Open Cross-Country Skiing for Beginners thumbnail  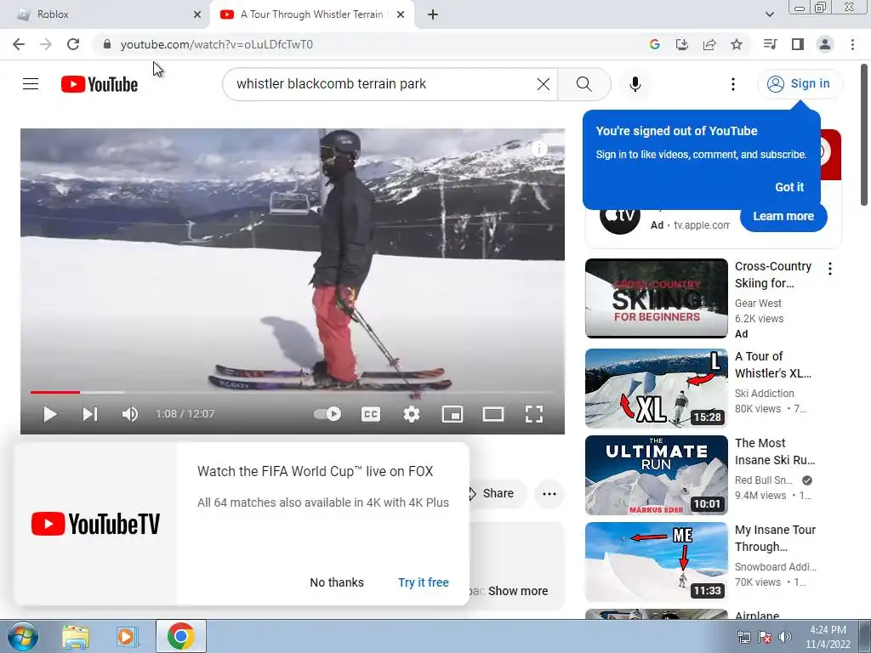coord(656,298)
